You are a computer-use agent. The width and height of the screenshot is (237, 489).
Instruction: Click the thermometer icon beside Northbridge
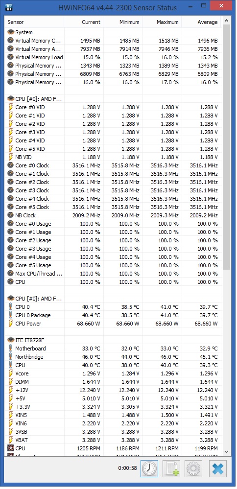(11, 357)
